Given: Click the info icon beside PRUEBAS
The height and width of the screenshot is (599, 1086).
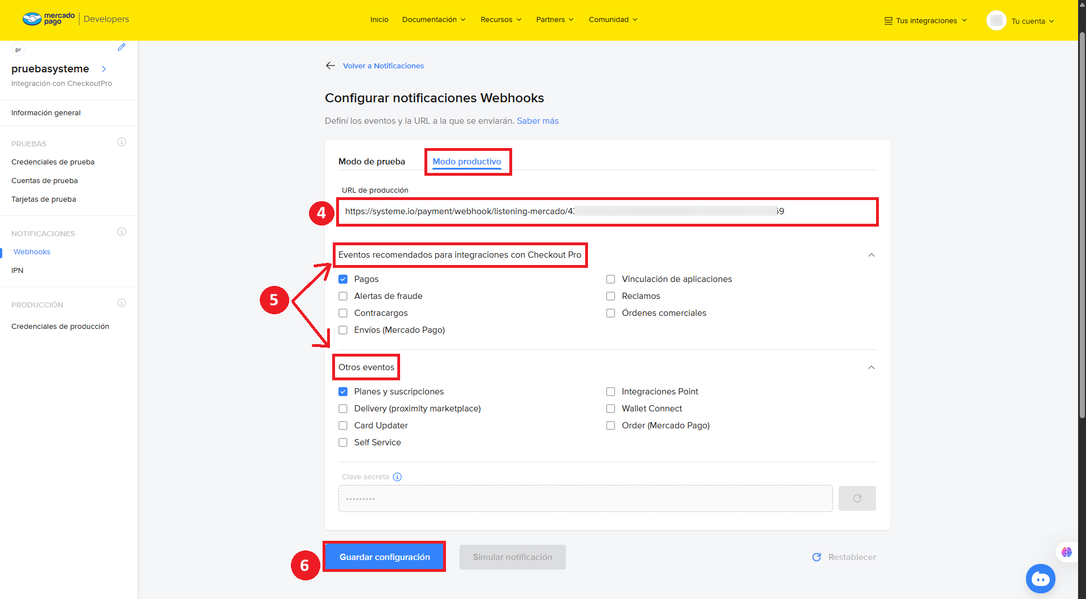Looking at the screenshot, I should 122,142.
